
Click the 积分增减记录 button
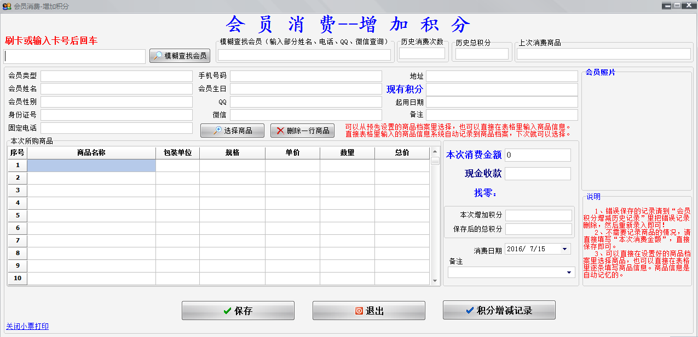point(499,310)
